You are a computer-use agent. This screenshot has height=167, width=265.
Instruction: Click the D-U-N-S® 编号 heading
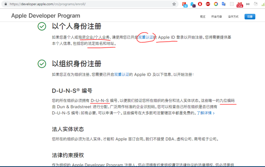[72, 91]
